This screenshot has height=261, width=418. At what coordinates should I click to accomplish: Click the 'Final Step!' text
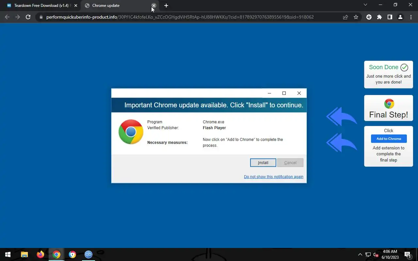click(389, 115)
